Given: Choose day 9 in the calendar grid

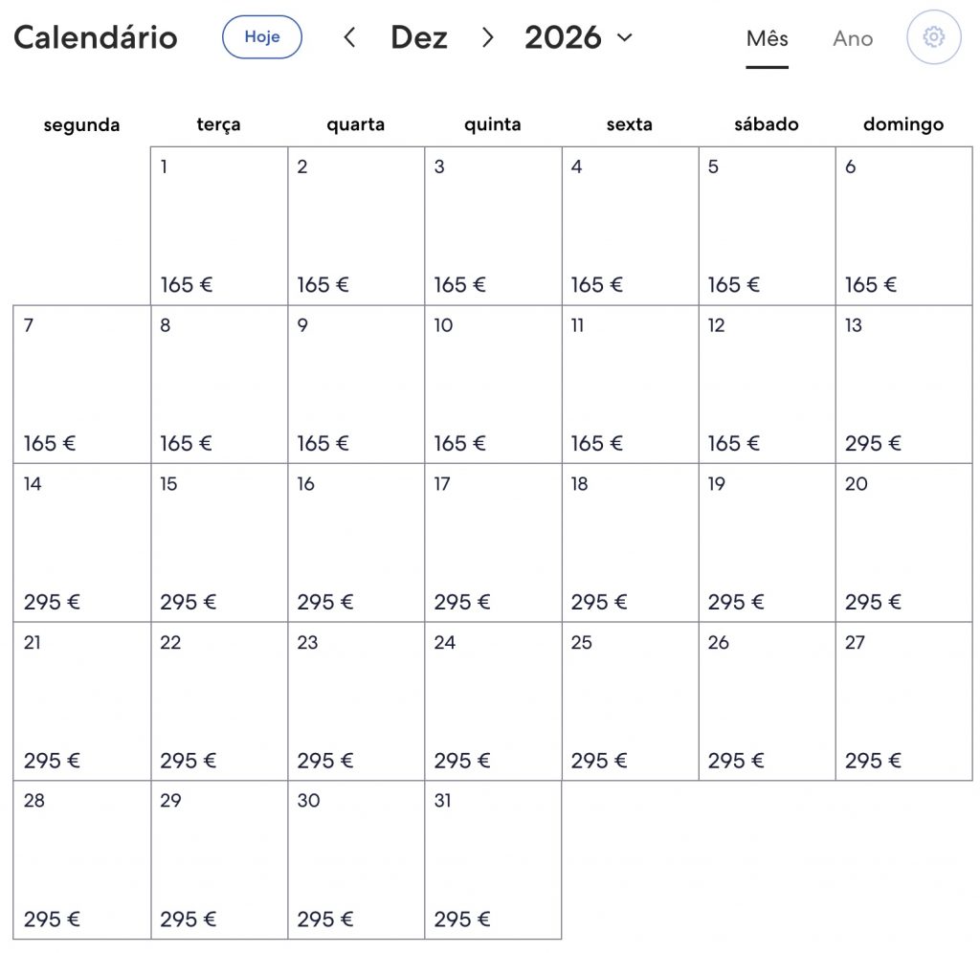Looking at the screenshot, I should click(x=356, y=385).
